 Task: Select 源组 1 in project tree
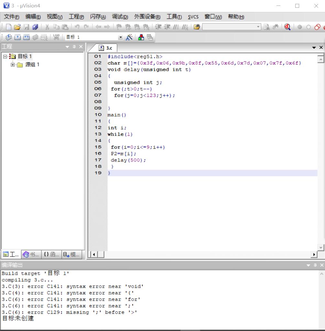coord(32,65)
